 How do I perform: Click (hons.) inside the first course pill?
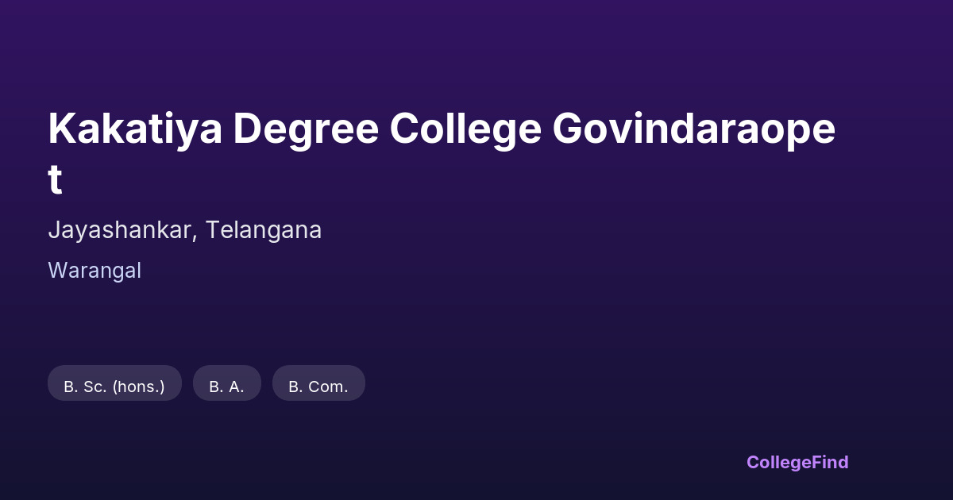coord(138,387)
